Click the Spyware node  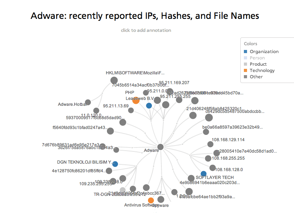tap(161, 199)
